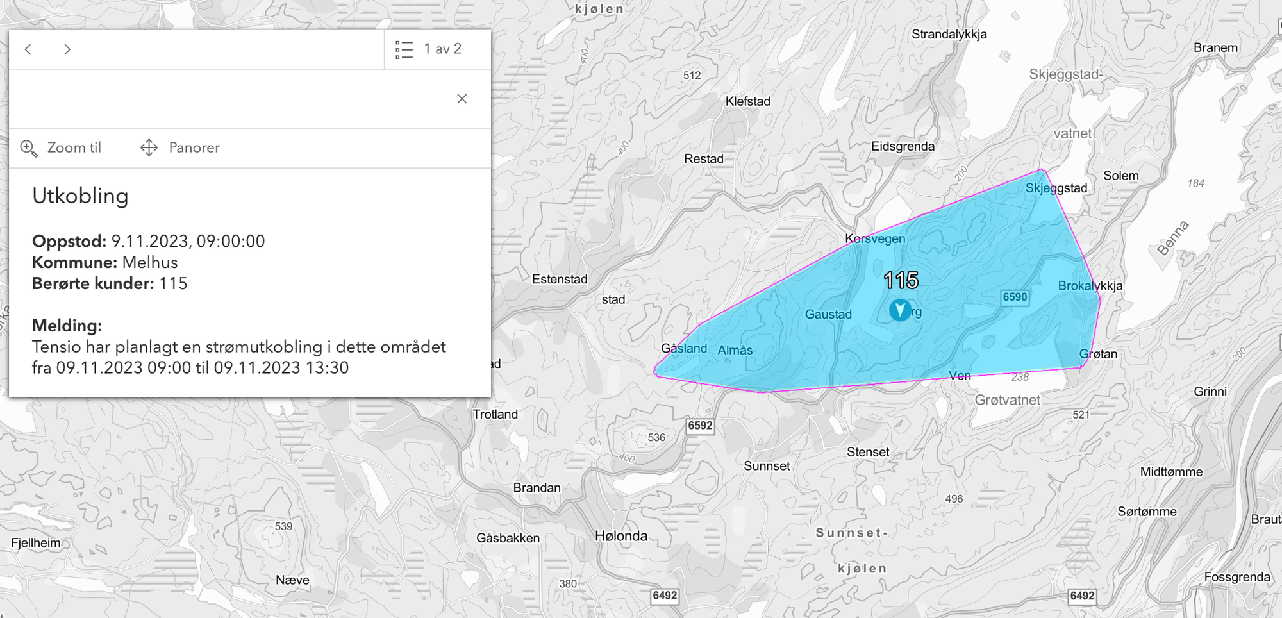The width and height of the screenshot is (1282, 618).
Task: Click the Hølonda place name
Action: [621, 536]
